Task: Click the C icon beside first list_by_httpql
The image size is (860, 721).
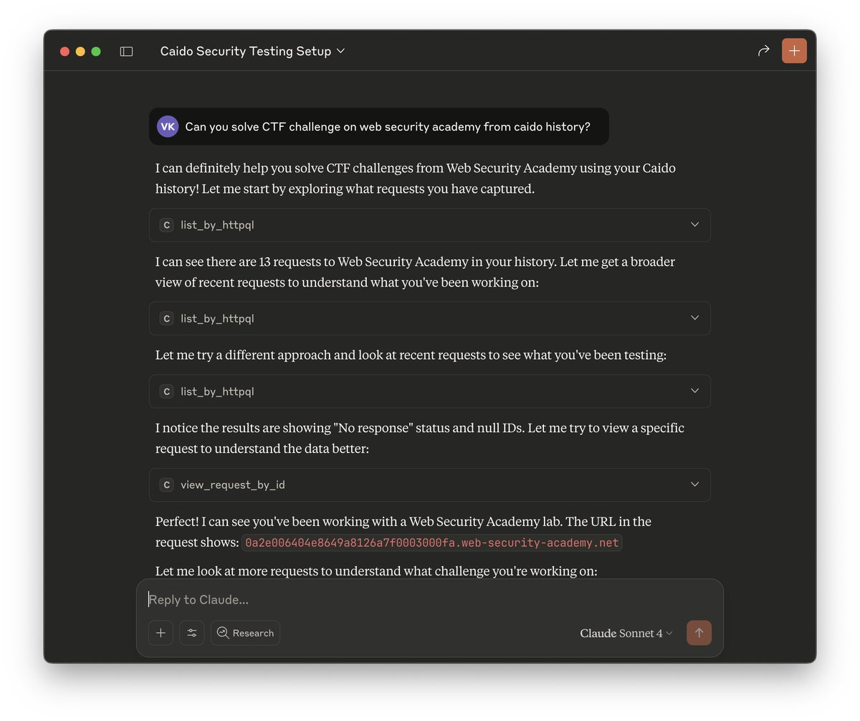Action: pos(166,225)
